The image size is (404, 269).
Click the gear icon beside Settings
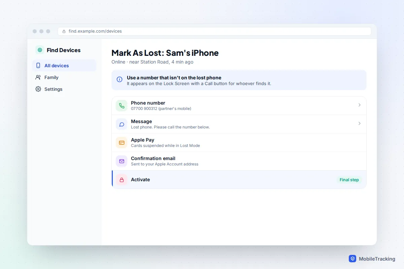(38, 89)
